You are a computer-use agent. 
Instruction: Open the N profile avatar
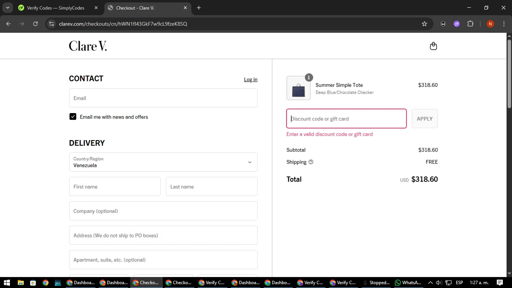[490, 24]
